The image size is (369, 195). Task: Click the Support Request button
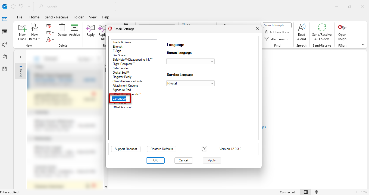click(126, 149)
